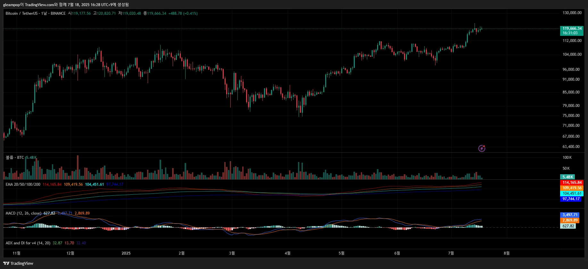The height and width of the screenshot is (269, 588).
Task: Click the 7월 label on the time axis
Action: (x=451, y=253)
